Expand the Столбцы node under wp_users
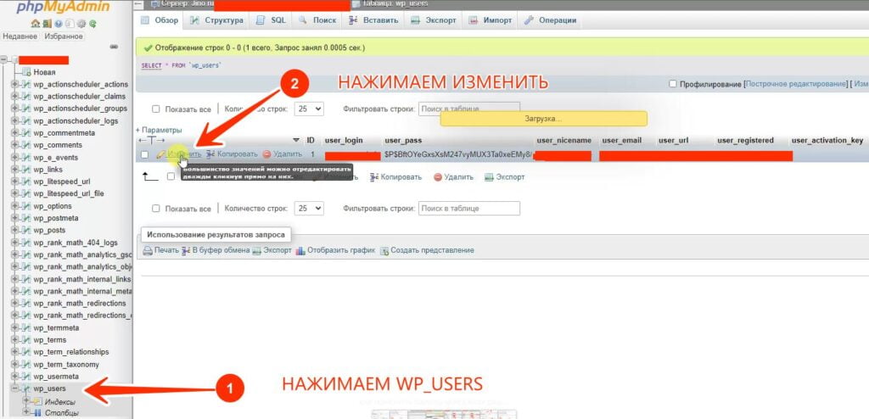The width and height of the screenshot is (869, 419). click(25, 412)
